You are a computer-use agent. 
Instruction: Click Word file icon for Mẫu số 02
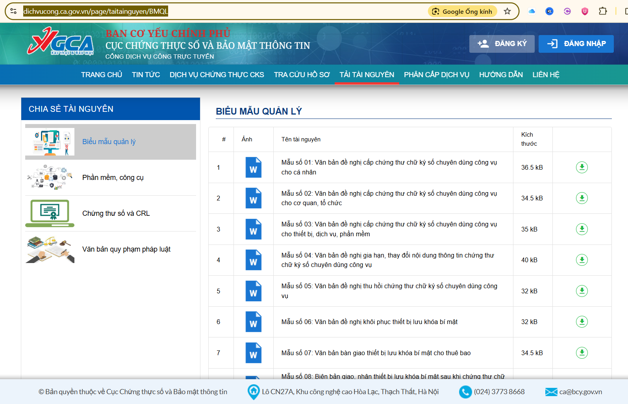[x=253, y=198]
